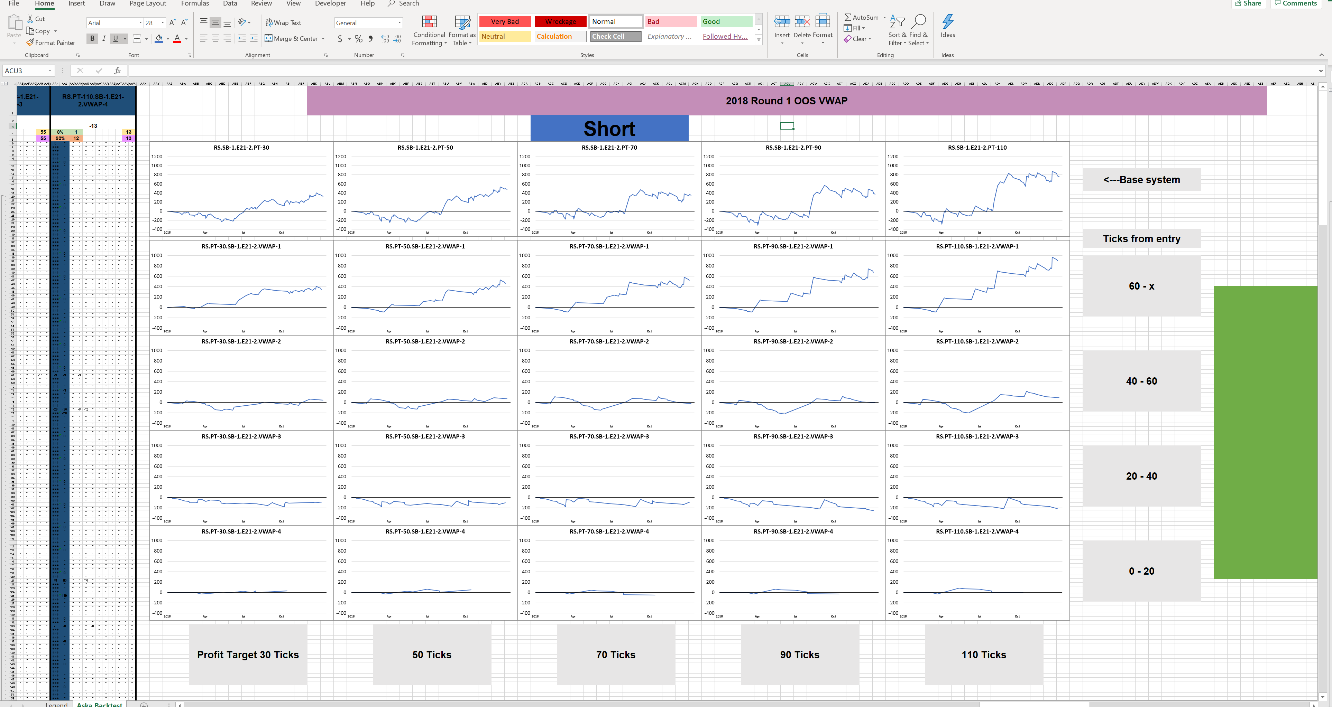
Task: Click Decrease Decimal icon
Action: 397,39
